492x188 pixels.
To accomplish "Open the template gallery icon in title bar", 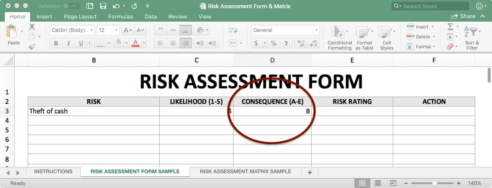I will point(90,6).
